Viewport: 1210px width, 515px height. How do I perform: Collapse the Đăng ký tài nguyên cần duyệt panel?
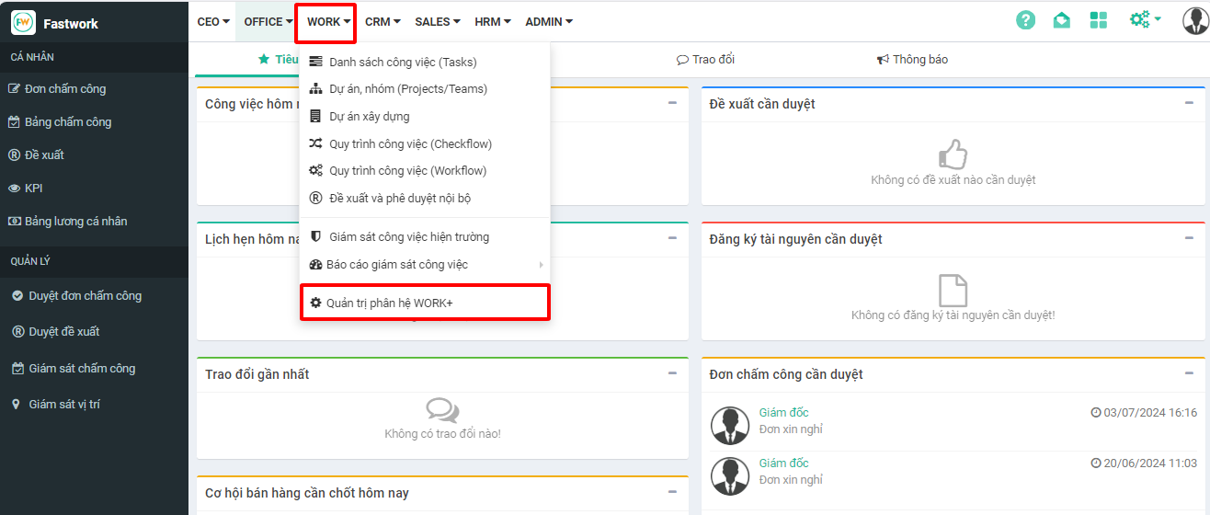(x=1190, y=238)
